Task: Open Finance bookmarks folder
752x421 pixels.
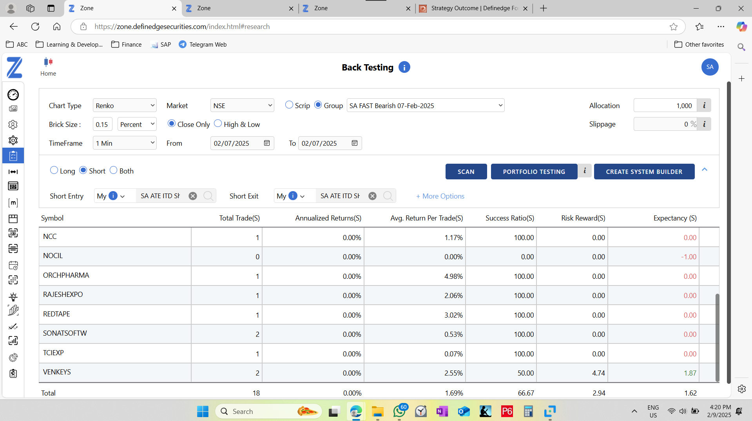Action: point(126,44)
